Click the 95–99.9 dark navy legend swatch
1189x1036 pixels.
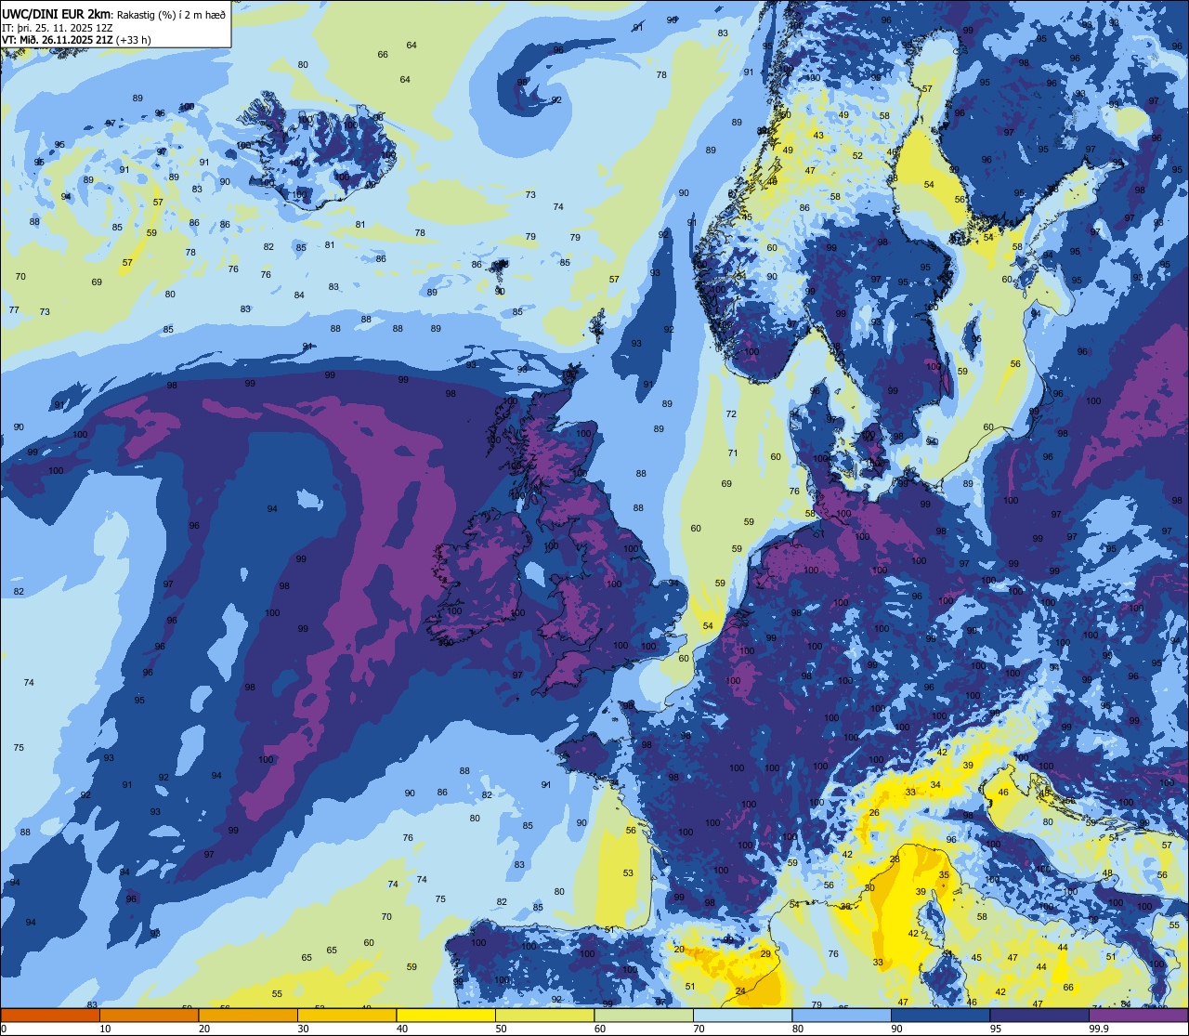click(x=1039, y=1015)
